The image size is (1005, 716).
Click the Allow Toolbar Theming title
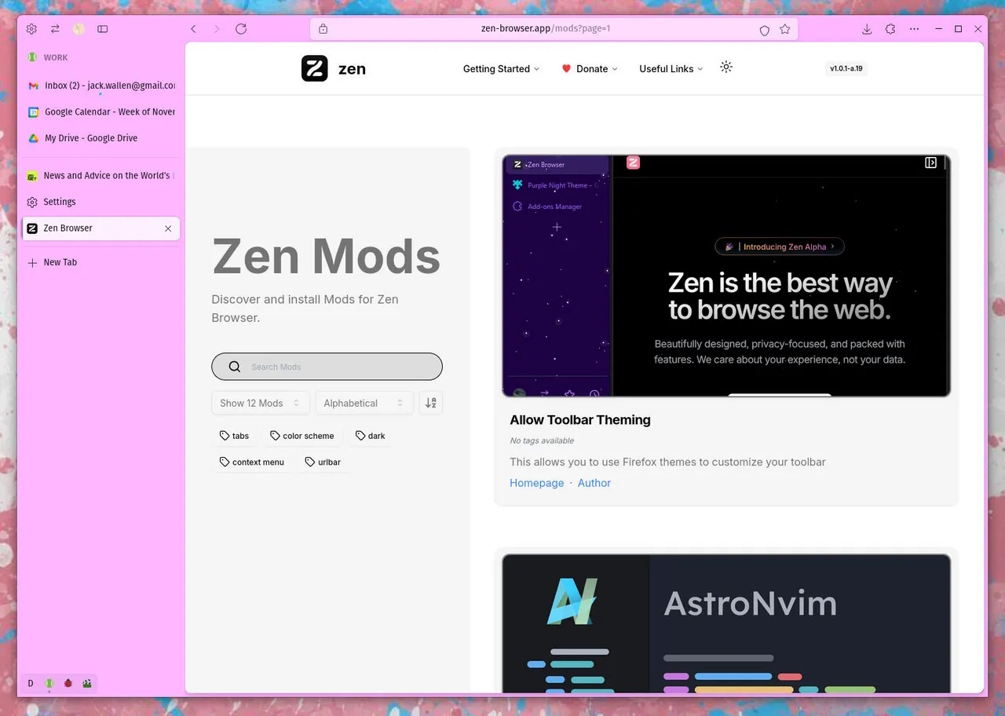coord(580,420)
